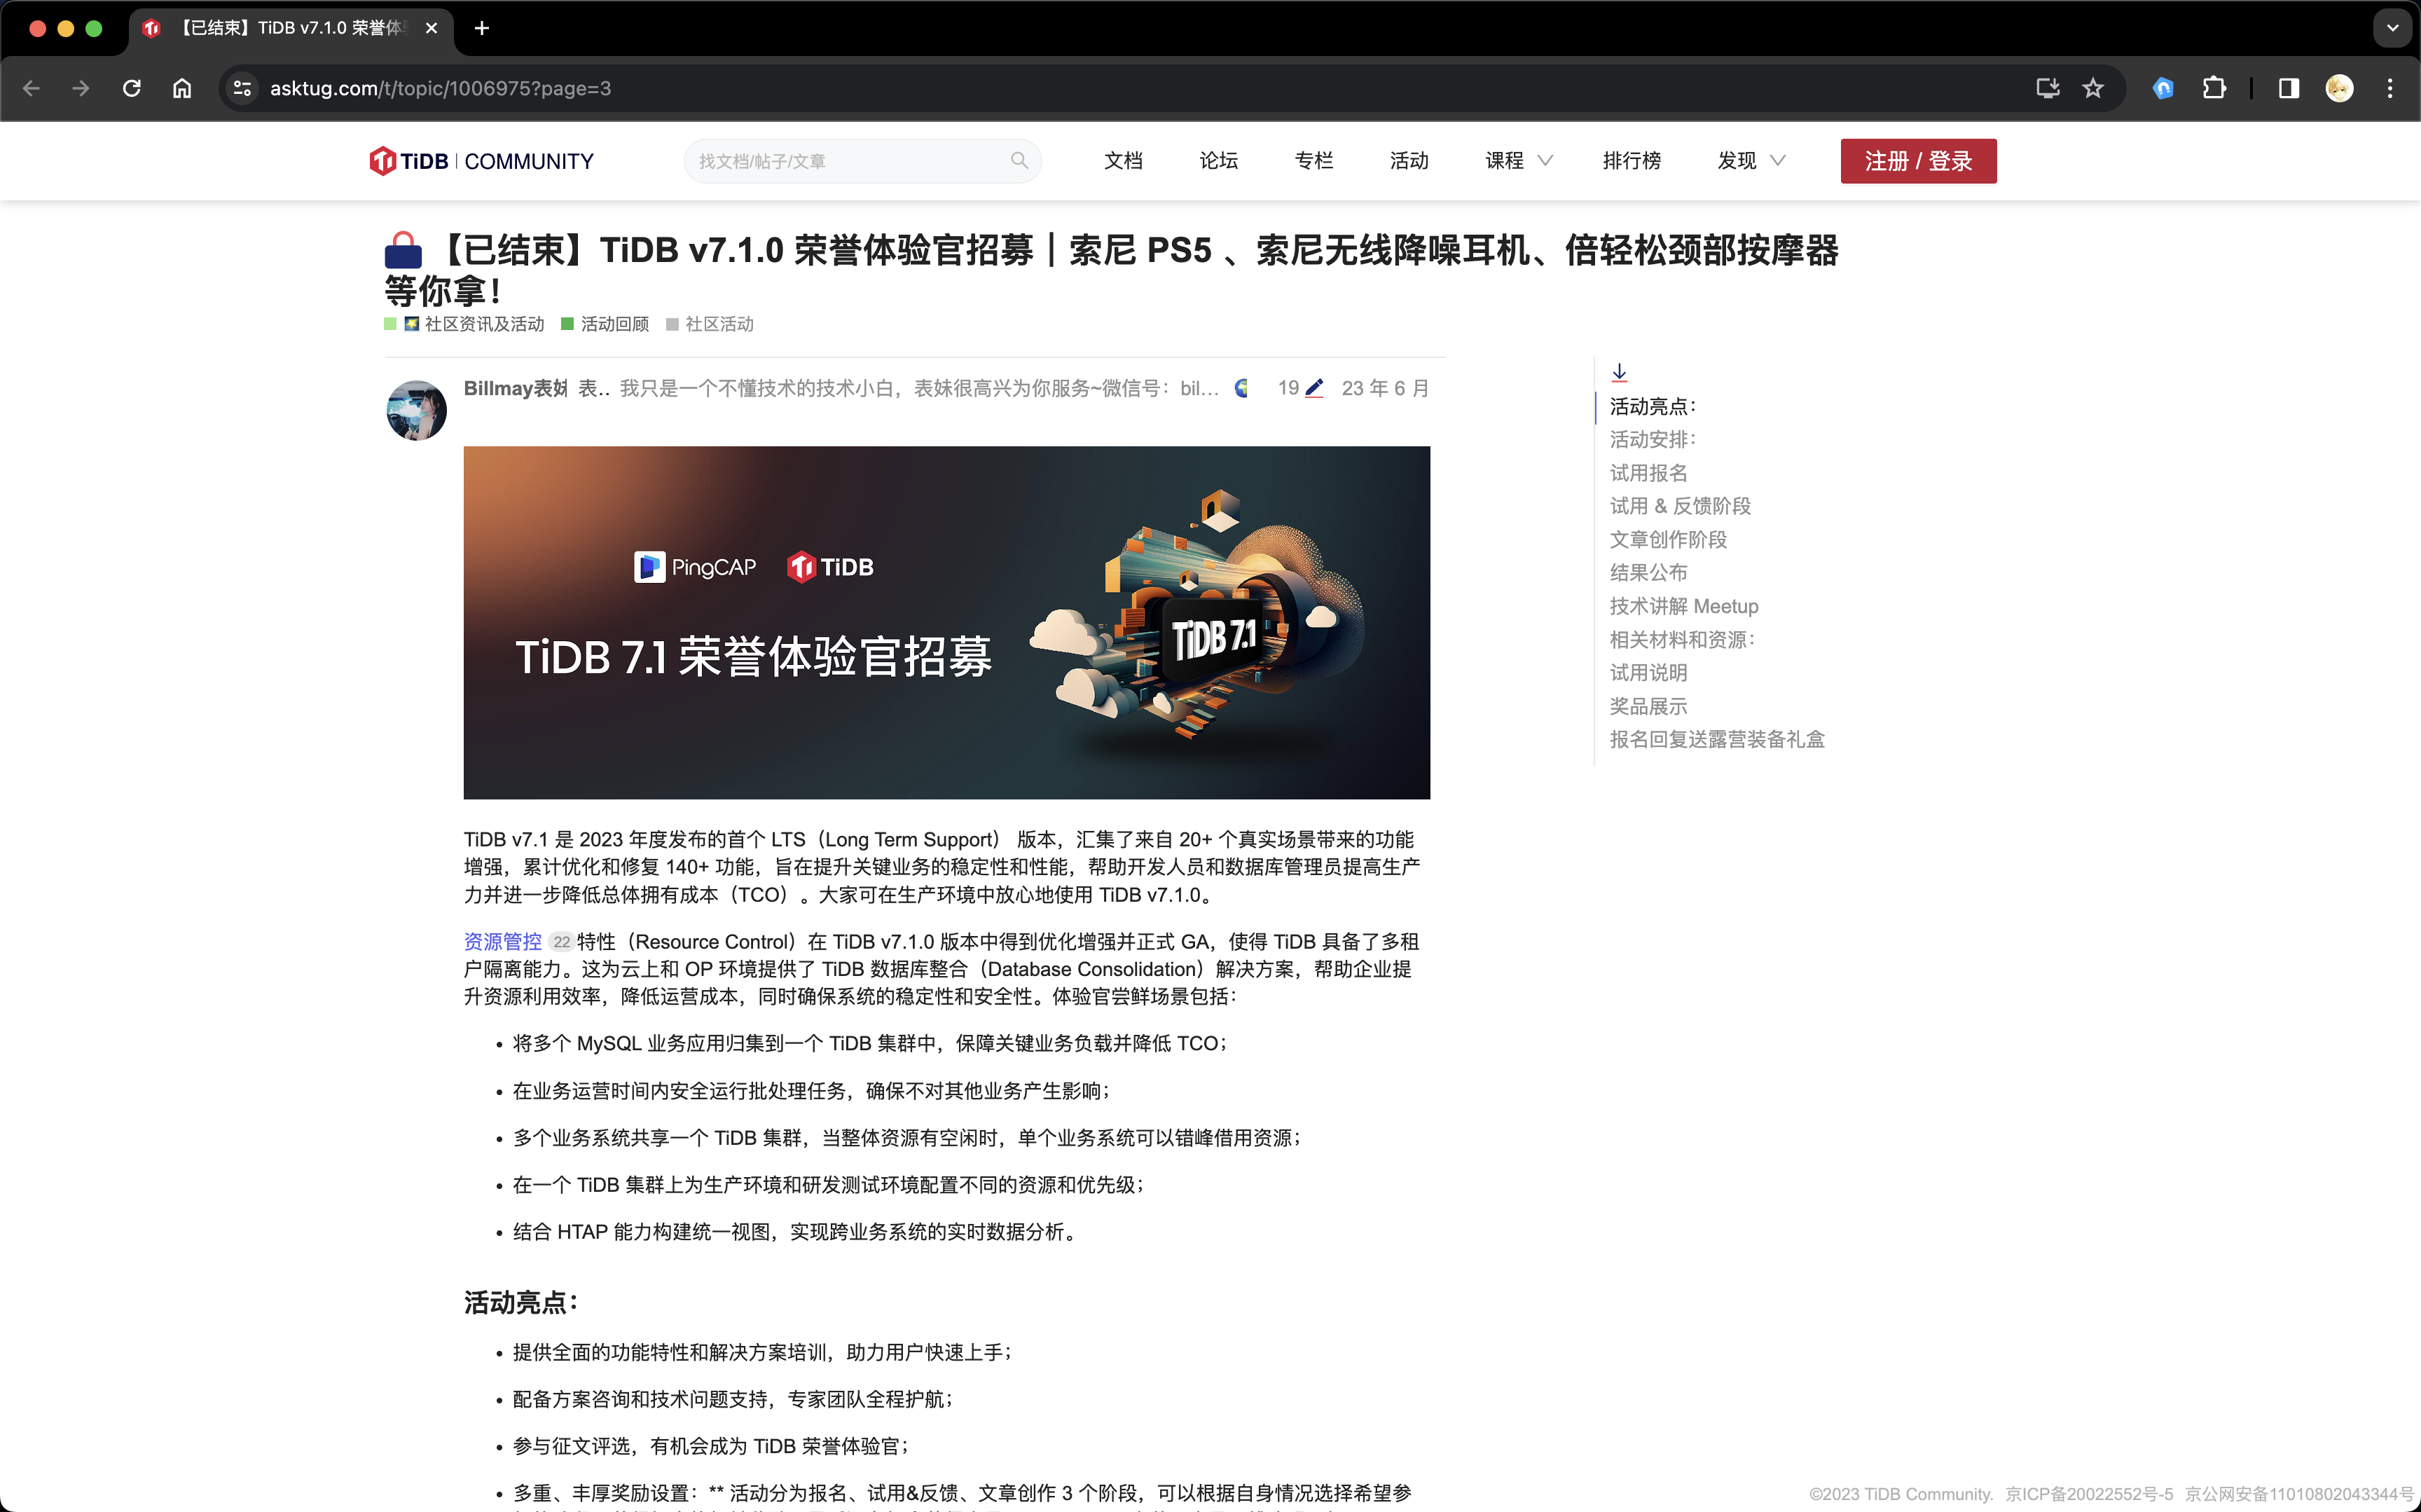The height and width of the screenshot is (1512, 2421).
Task: Jump to 报名回复送露营装备礼盒 in outline
Action: click(x=1717, y=739)
